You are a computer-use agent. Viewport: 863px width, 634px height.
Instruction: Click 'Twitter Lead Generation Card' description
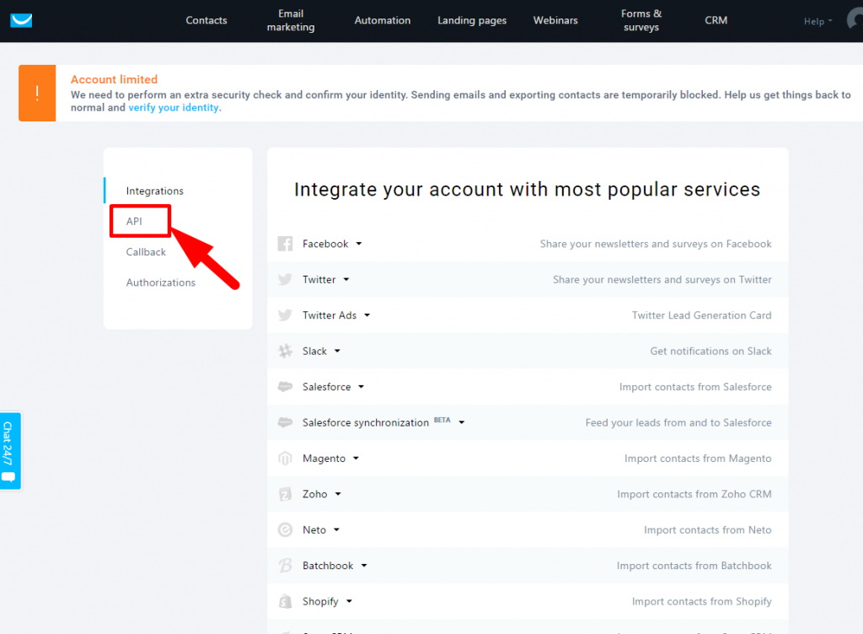click(702, 315)
